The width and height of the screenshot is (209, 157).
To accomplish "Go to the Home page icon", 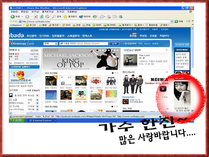I will 47,17.
